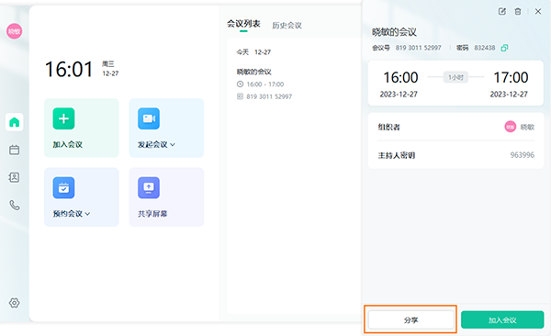
Task: Switch to the 历史会议 tab
Action: [x=287, y=26]
